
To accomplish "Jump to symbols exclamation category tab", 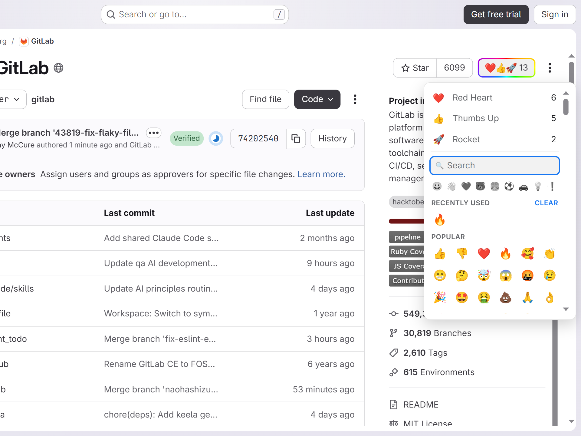I will [552, 186].
